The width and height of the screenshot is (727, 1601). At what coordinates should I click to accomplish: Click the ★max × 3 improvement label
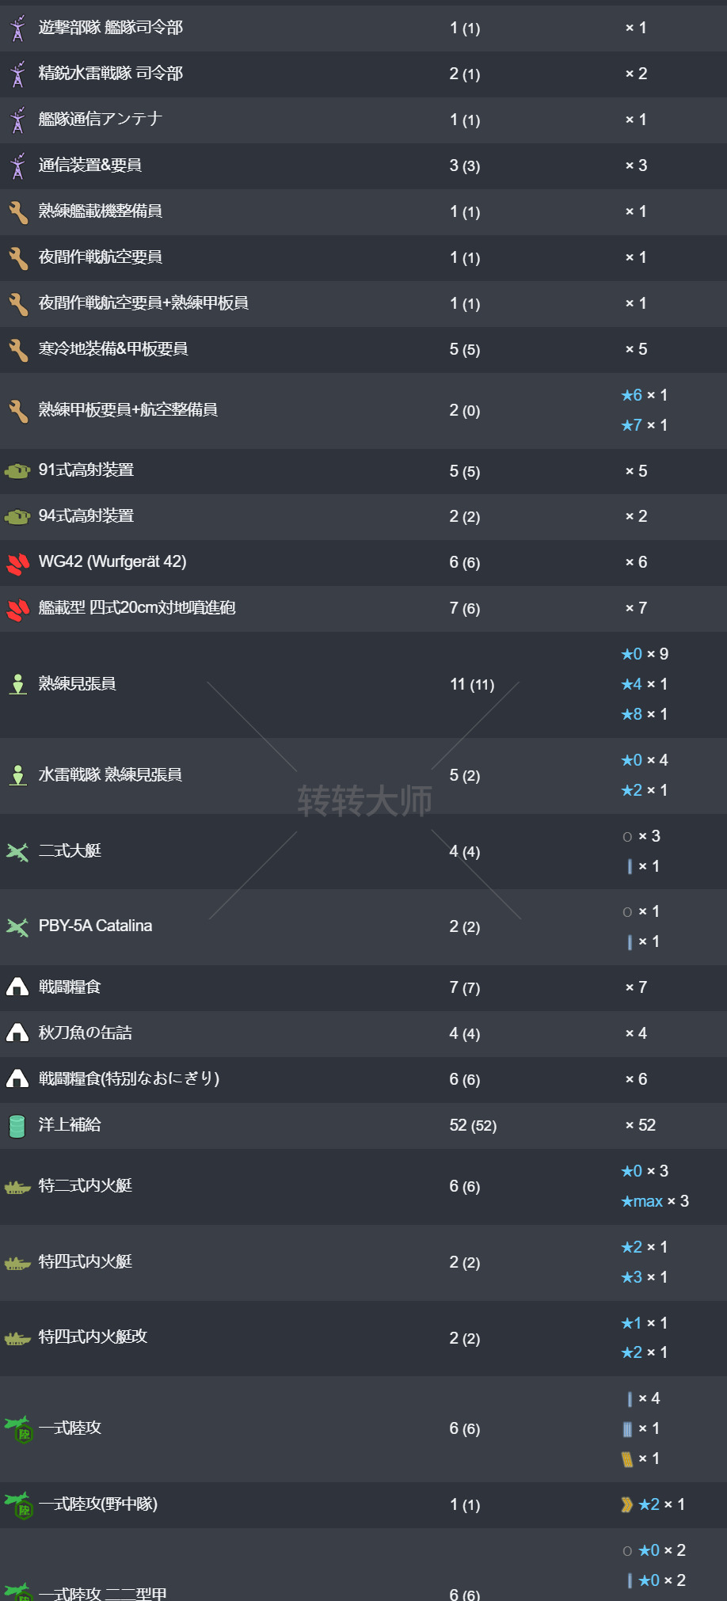coord(655,1202)
